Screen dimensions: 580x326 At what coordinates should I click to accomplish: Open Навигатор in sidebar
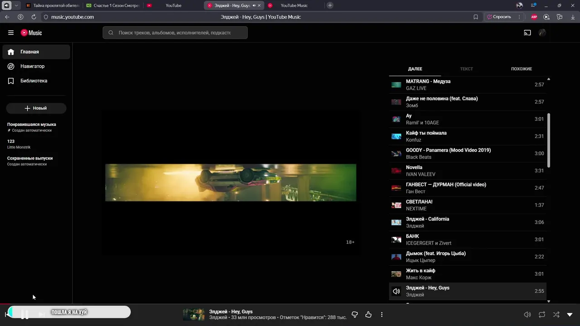36,66
